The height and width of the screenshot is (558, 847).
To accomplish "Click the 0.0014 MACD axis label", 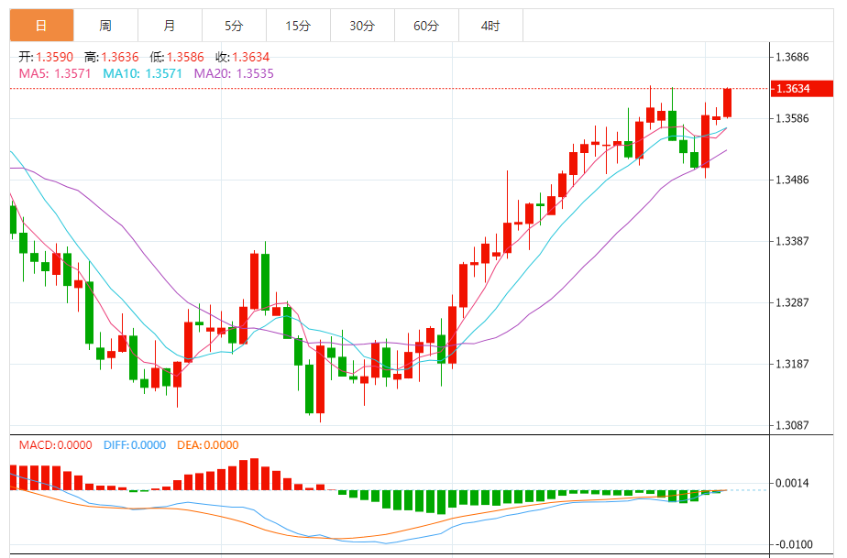I will (x=792, y=483).
